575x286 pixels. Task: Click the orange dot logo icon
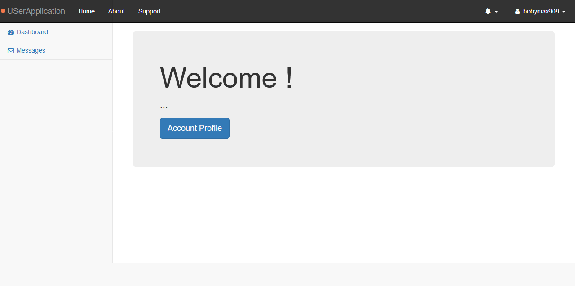click(3, 11)
